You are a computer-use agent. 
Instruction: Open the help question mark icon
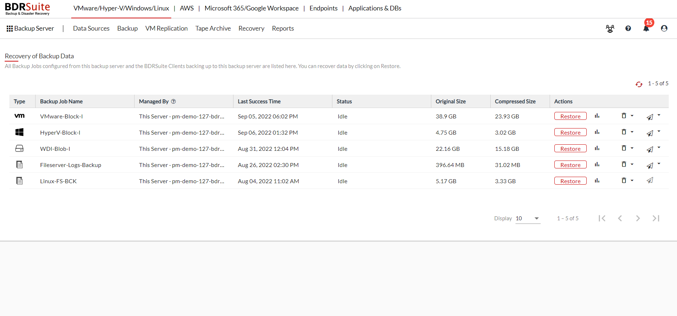tap(628, 28)
